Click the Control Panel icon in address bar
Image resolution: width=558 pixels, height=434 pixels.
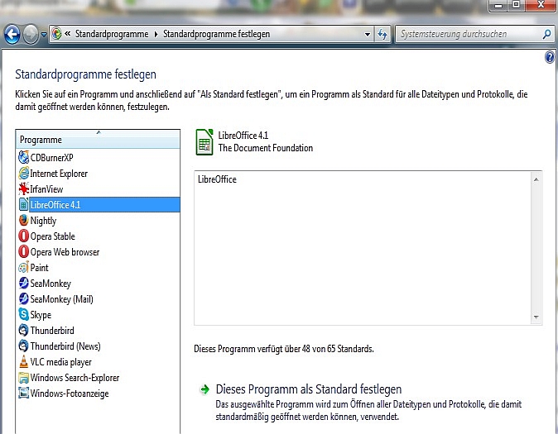coord(56,34)
